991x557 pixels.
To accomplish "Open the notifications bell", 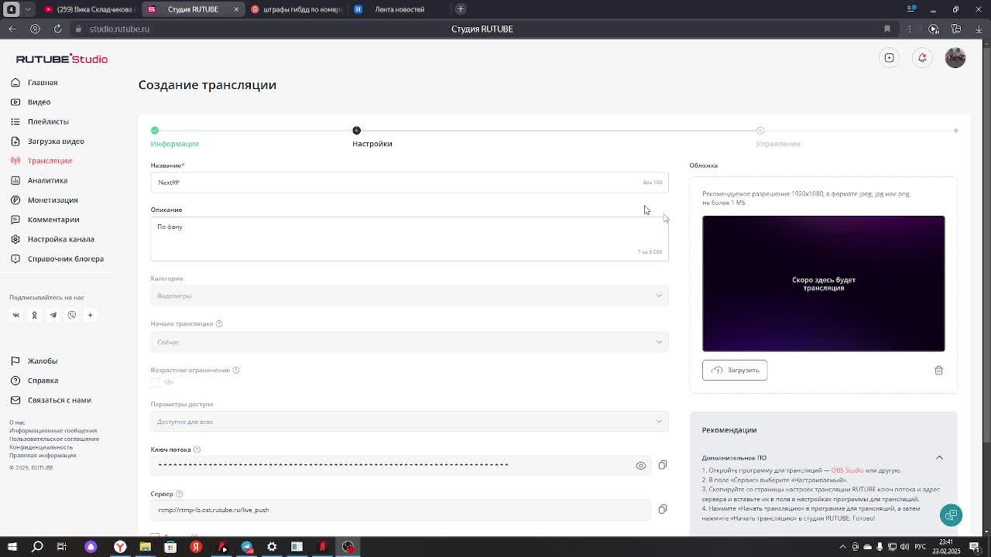I will [922, 58].
